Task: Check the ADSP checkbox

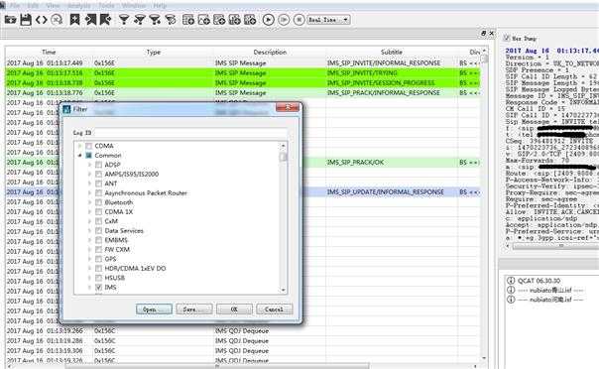Action: pyautogui.click(x=98, y=165)
